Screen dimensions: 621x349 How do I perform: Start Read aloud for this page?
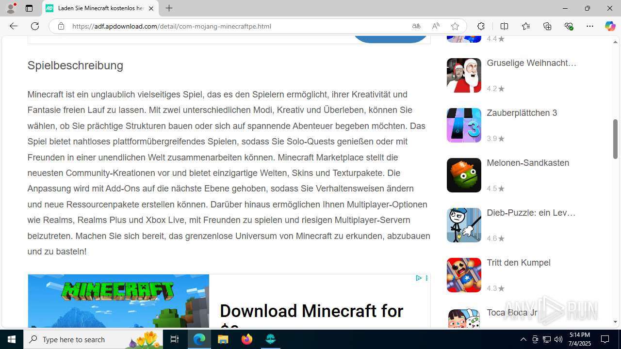(436, 26)
